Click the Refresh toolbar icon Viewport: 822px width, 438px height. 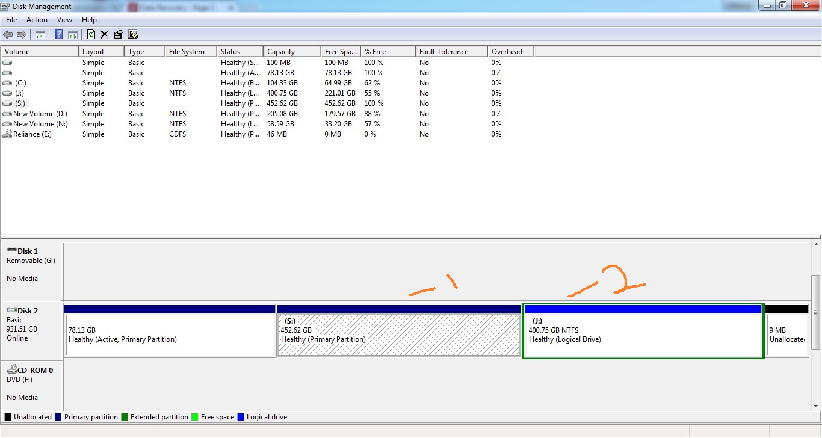tap(91, 35)
